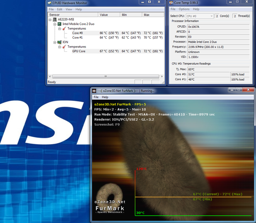This screenshot has width=256, height=223.
Task: Click the Max column header
Action: tap(153, 14)
